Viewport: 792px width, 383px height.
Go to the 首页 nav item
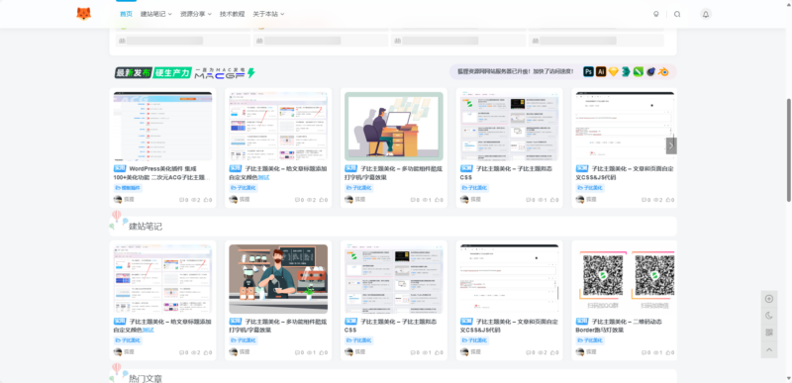[x=127, y=14]
